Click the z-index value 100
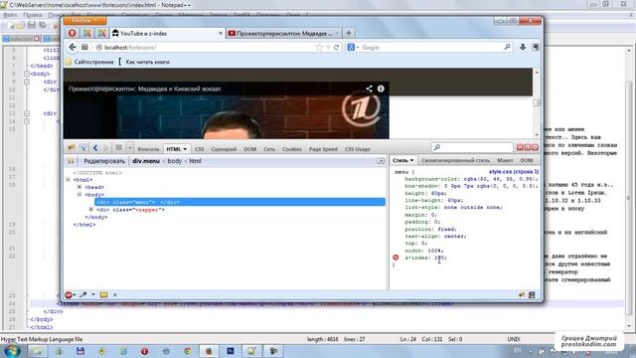636x358 pixels. pos(439,258)
